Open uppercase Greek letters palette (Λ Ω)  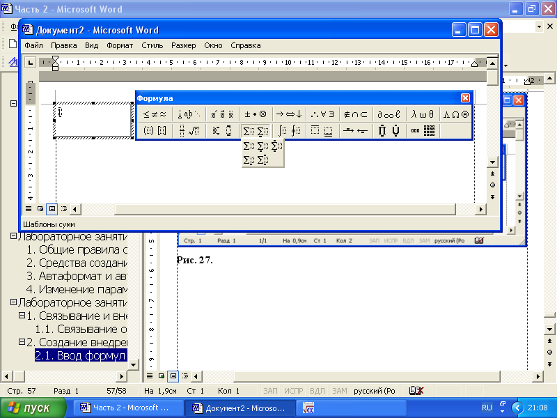point(456,114)
